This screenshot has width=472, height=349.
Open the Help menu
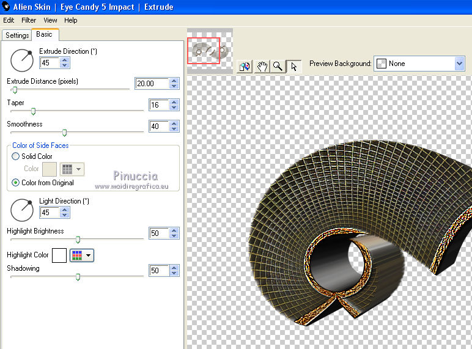71,20
